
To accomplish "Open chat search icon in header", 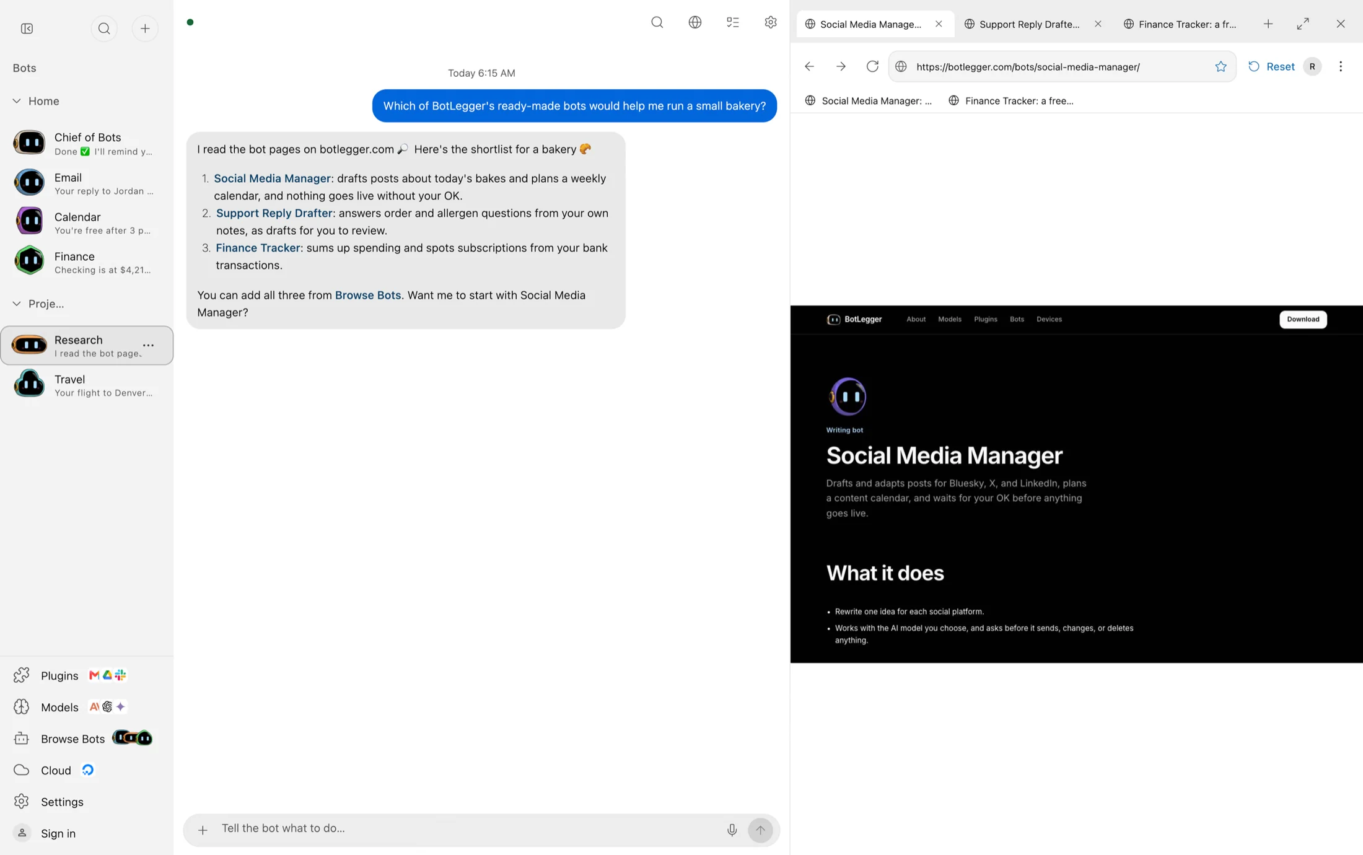I will [657, 22].
